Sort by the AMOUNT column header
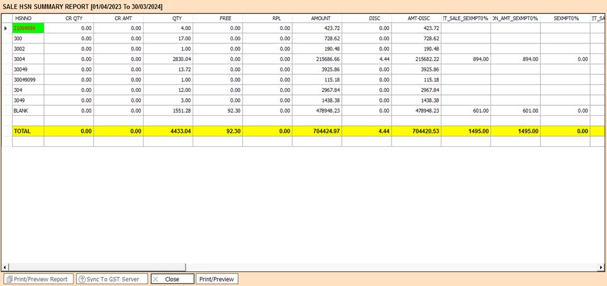This screenshot has width=607, height=286. 321,19
